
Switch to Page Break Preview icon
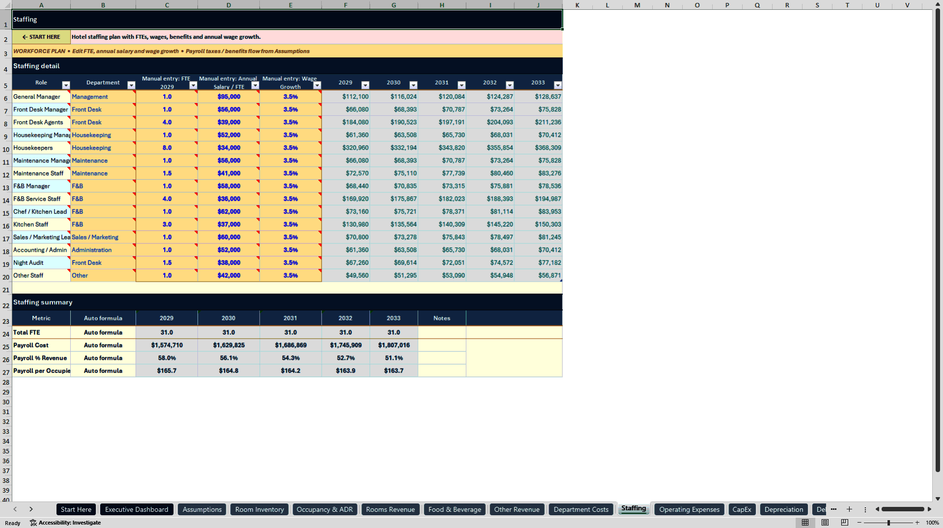[x=845, y=523]
